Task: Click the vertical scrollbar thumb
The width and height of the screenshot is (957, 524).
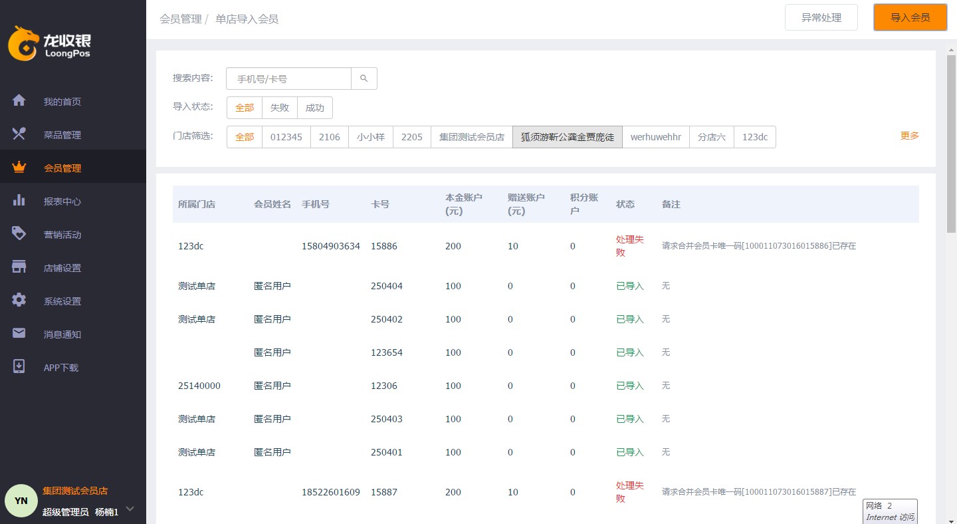Action: tap(951, 143)
